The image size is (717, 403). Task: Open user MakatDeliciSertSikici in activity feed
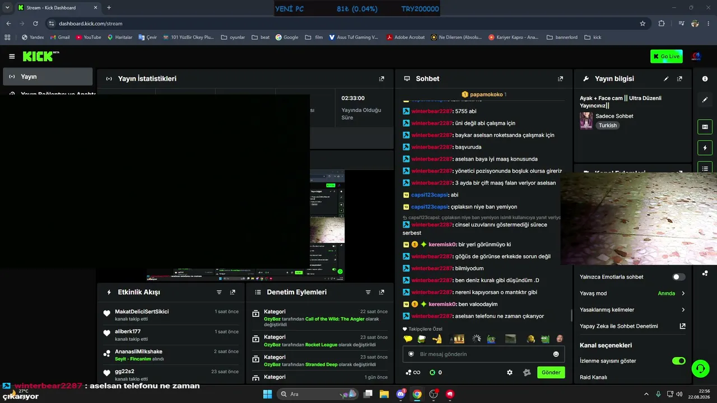click(x=142, y=312)
